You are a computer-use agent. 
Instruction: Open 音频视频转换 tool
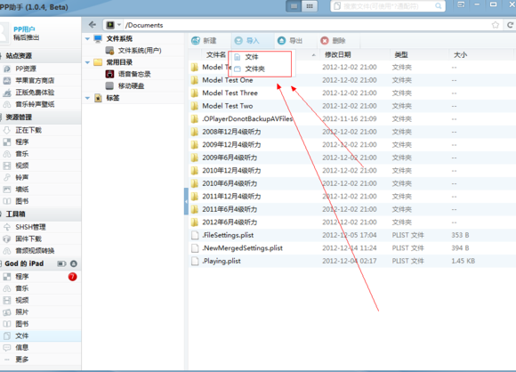tap(35, 251)
